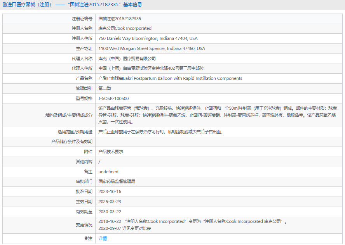Select production address 1100 West Morgan Street
This screenshot has height=245, width=345.
[152, 48]
